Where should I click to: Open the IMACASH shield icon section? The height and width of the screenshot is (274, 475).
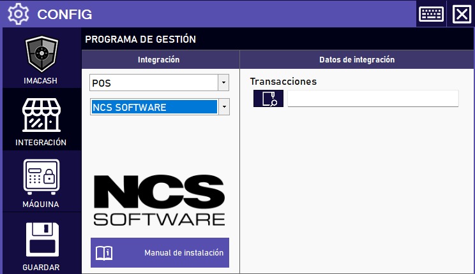coord(41,55)
